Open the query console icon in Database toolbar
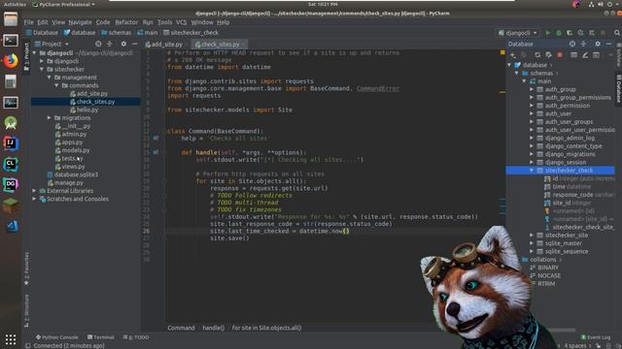The image size is (622, 349). pos(596,55)
